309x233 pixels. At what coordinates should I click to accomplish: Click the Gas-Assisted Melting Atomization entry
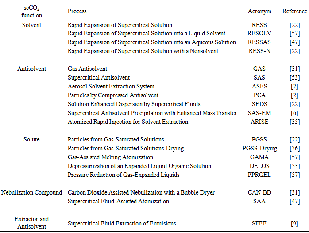[110, 157]
